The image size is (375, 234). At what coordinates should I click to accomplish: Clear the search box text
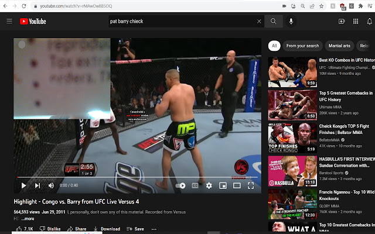pos(259,22)
